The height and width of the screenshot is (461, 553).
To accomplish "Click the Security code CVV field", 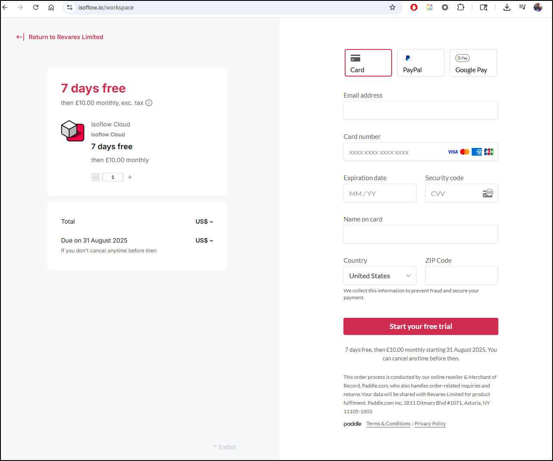I will point(462,193).
